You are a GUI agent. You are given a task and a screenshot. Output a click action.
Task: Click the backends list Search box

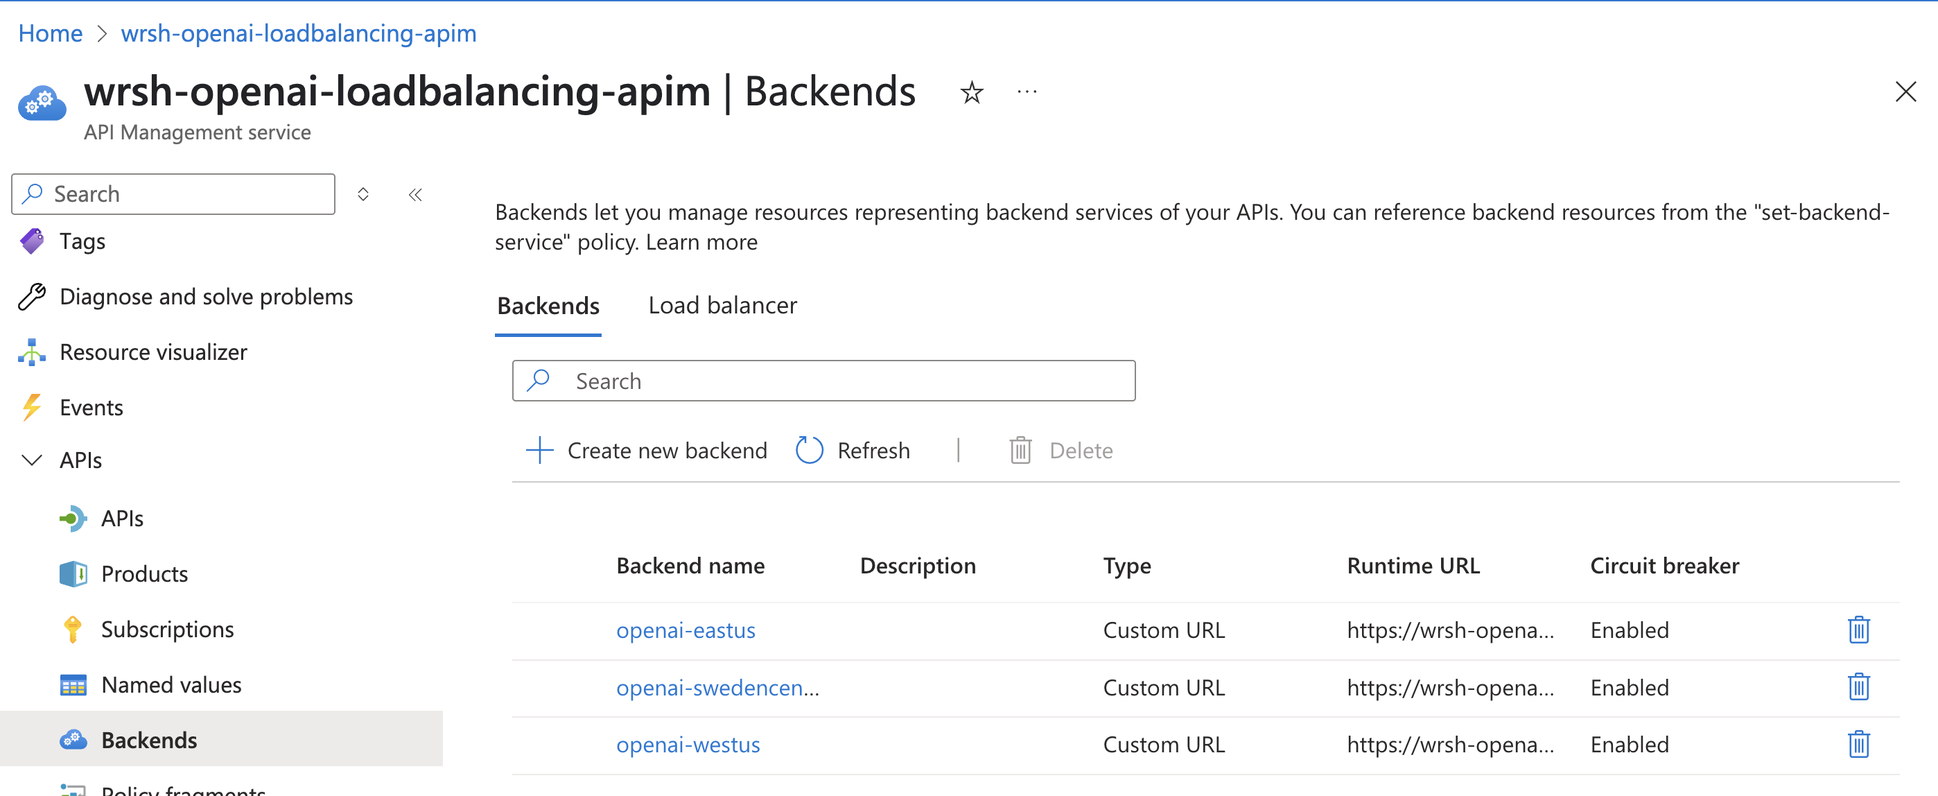[824, 381]
